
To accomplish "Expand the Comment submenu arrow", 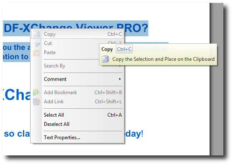I will point(120,79).
